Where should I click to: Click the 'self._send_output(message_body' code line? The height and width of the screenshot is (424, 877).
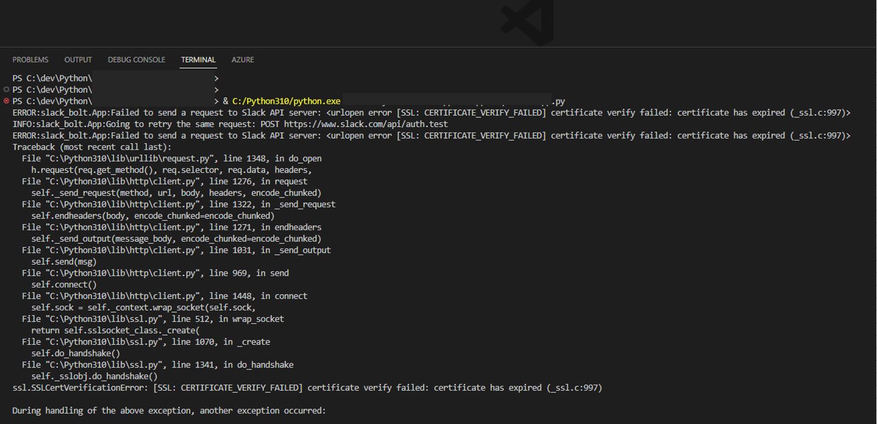[x=177, y=239]
